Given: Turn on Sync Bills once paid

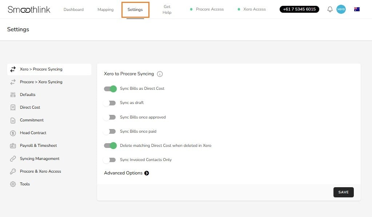Looking at the screenshot, I should click(x=110, y=131).
